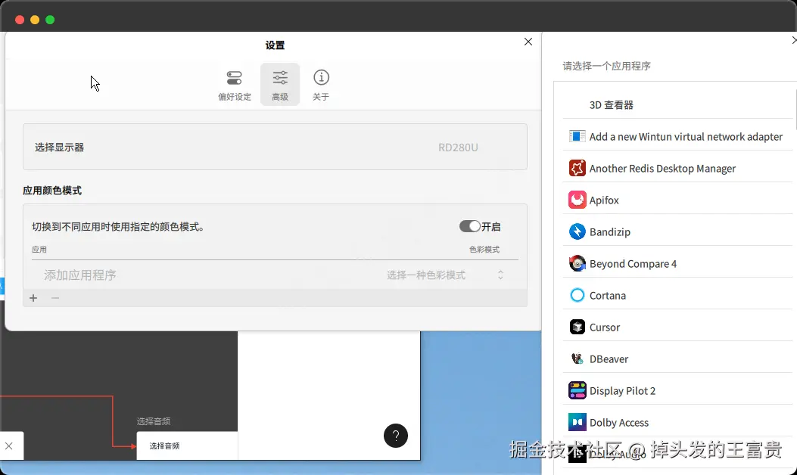Click the 添加应用程序 field
Image resolution: width=797 pixels, height=475 pixels.
79,275
